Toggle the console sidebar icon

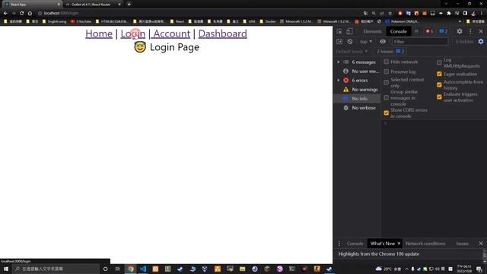tap(339, 41)
